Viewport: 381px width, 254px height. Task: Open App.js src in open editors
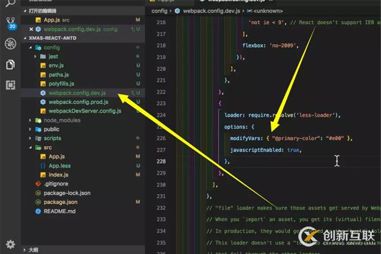83,20
